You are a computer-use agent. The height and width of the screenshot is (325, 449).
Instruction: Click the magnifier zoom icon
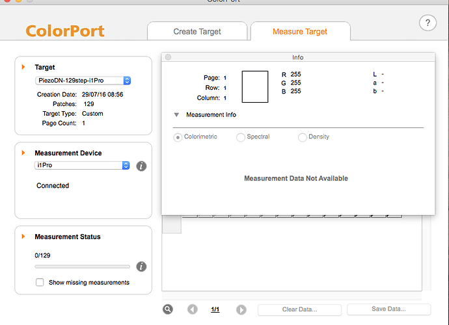[x=168, y=309]
